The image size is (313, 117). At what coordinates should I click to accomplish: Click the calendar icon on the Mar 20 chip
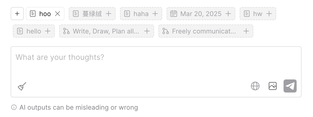[174, 14]
